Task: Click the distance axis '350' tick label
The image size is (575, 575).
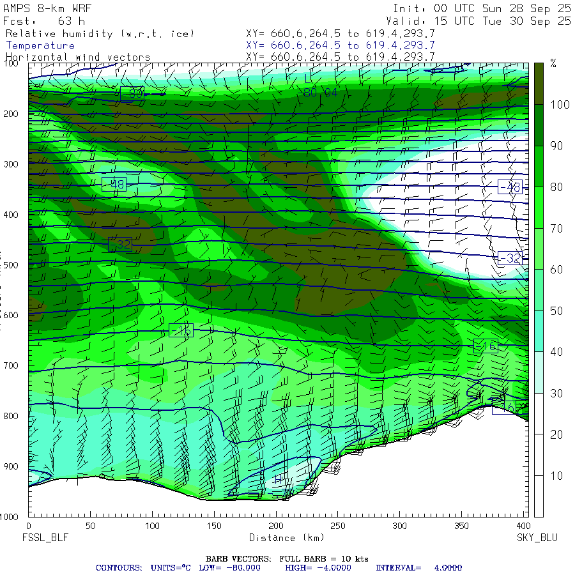Action: (x=461, y=526)
